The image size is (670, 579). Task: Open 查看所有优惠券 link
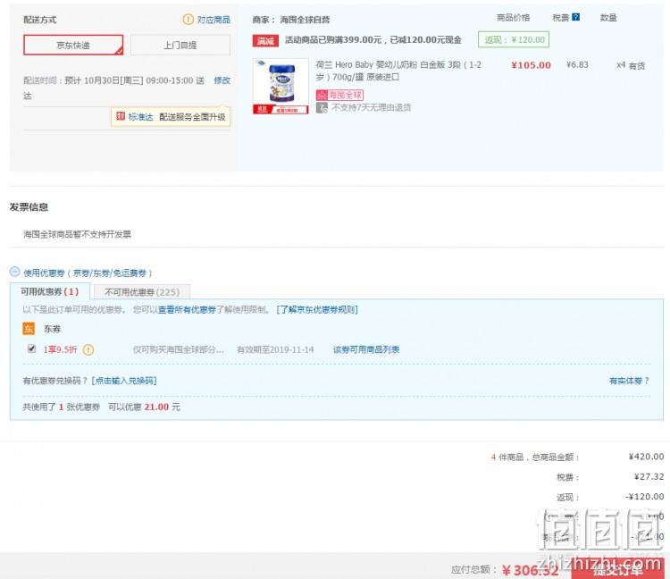click(x=187, y=309)
